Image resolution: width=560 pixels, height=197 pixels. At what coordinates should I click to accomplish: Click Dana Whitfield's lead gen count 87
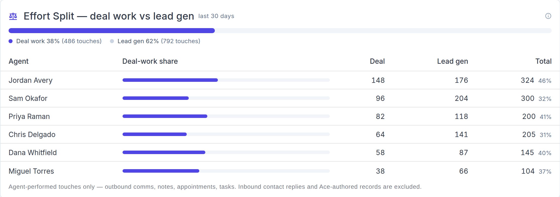[x=464, y=153]
